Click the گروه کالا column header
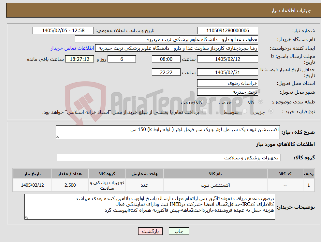 (107, 174)
